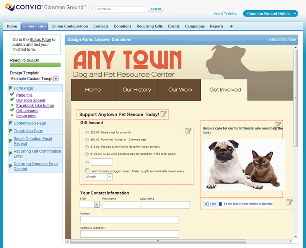Open the Month frequency dropdown
The width and height of the screenshot is (306, 248).
(110, 177)
